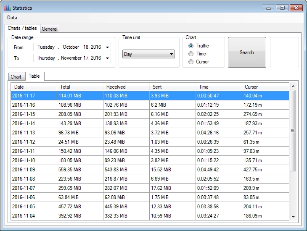Minimize the Statistics window
Image resolution: width=307 pixels, height=231 pixels.
[x=269, y=8]
